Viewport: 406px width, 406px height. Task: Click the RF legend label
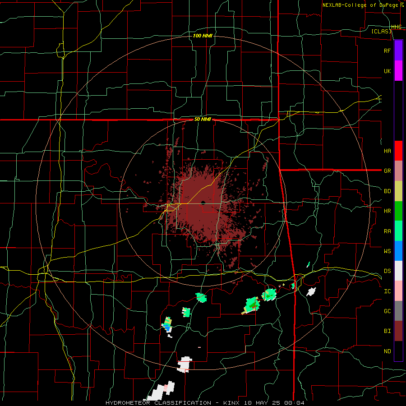(387, 51)
